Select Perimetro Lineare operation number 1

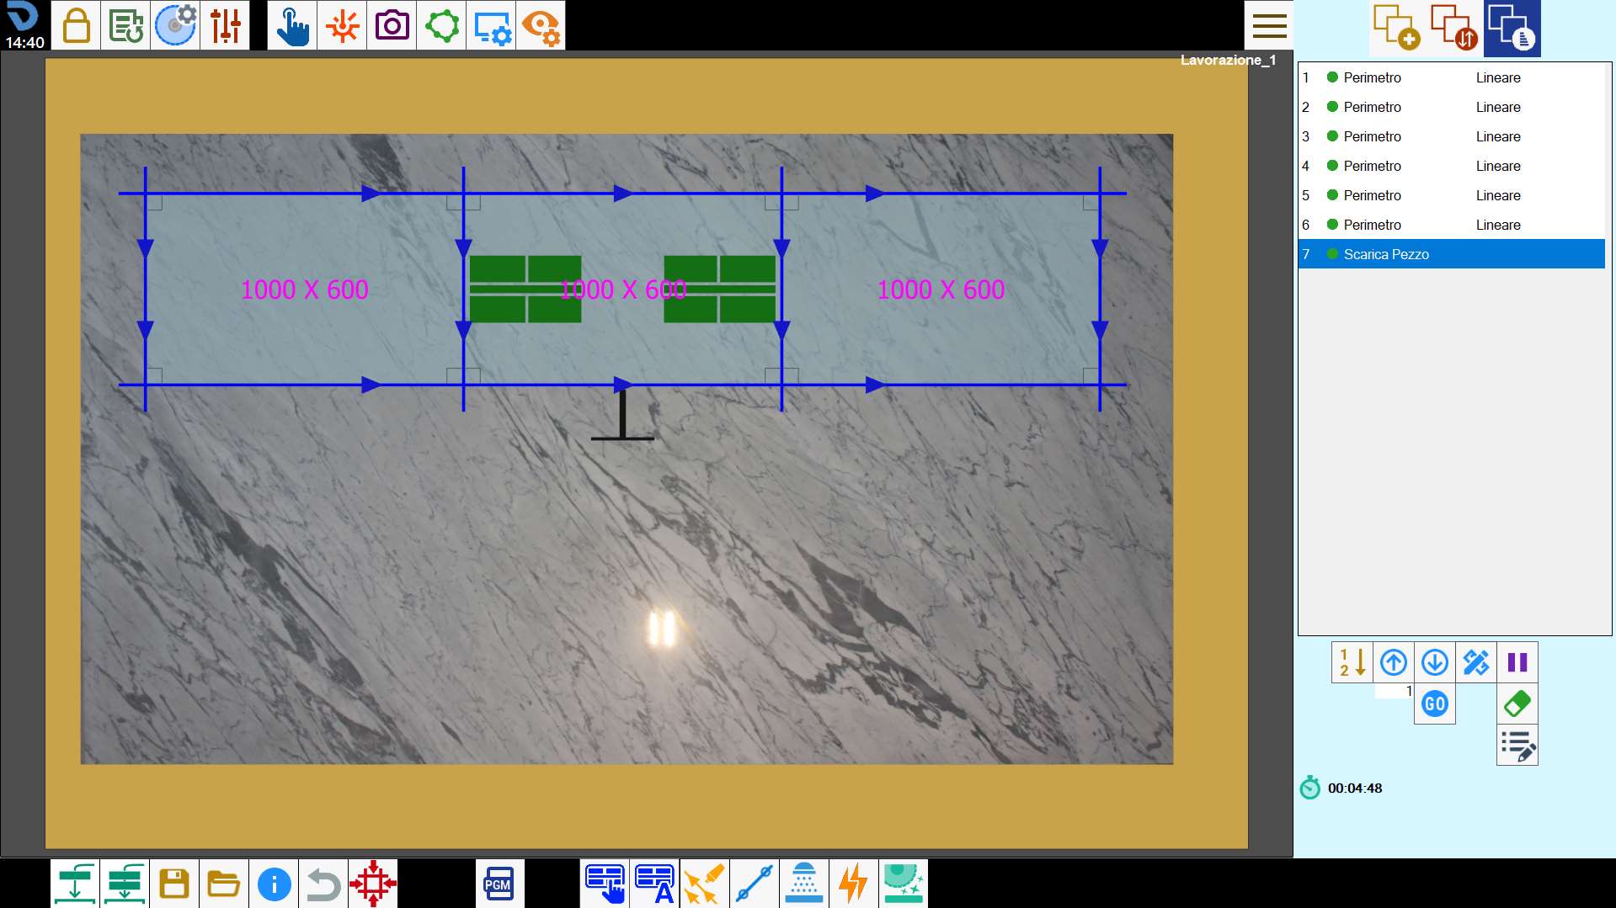click(1451, 77)
